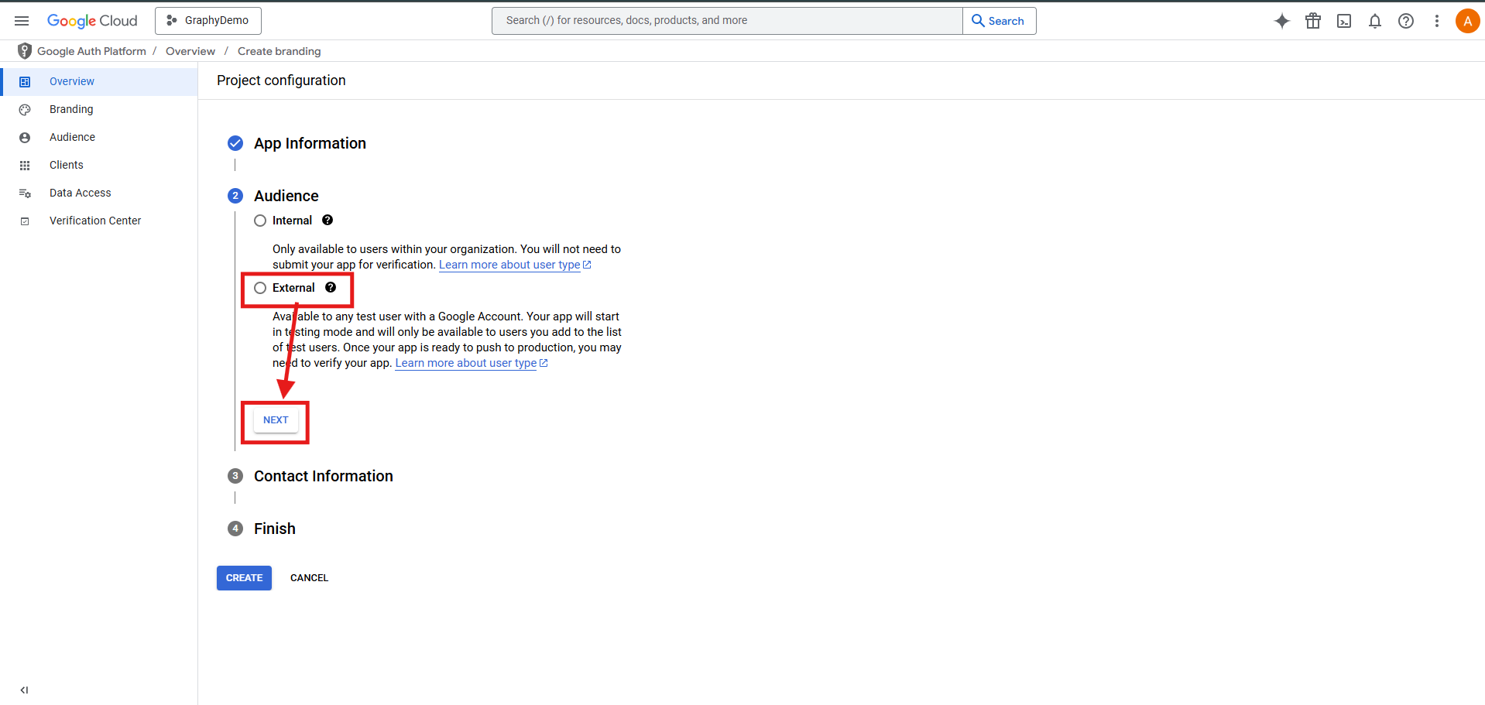Collapse the left sidebar navigation

click(24, 690)
